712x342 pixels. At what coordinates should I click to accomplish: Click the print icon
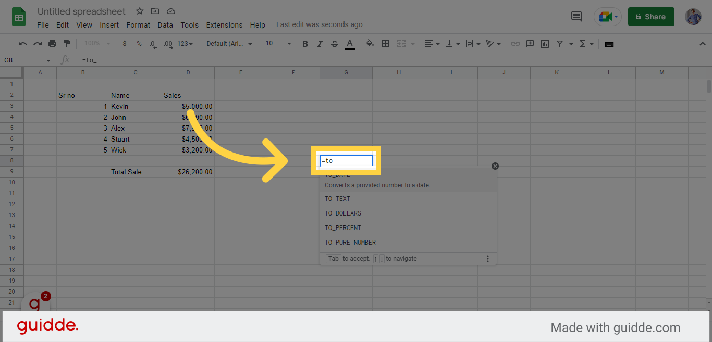(x=52, y=44)
